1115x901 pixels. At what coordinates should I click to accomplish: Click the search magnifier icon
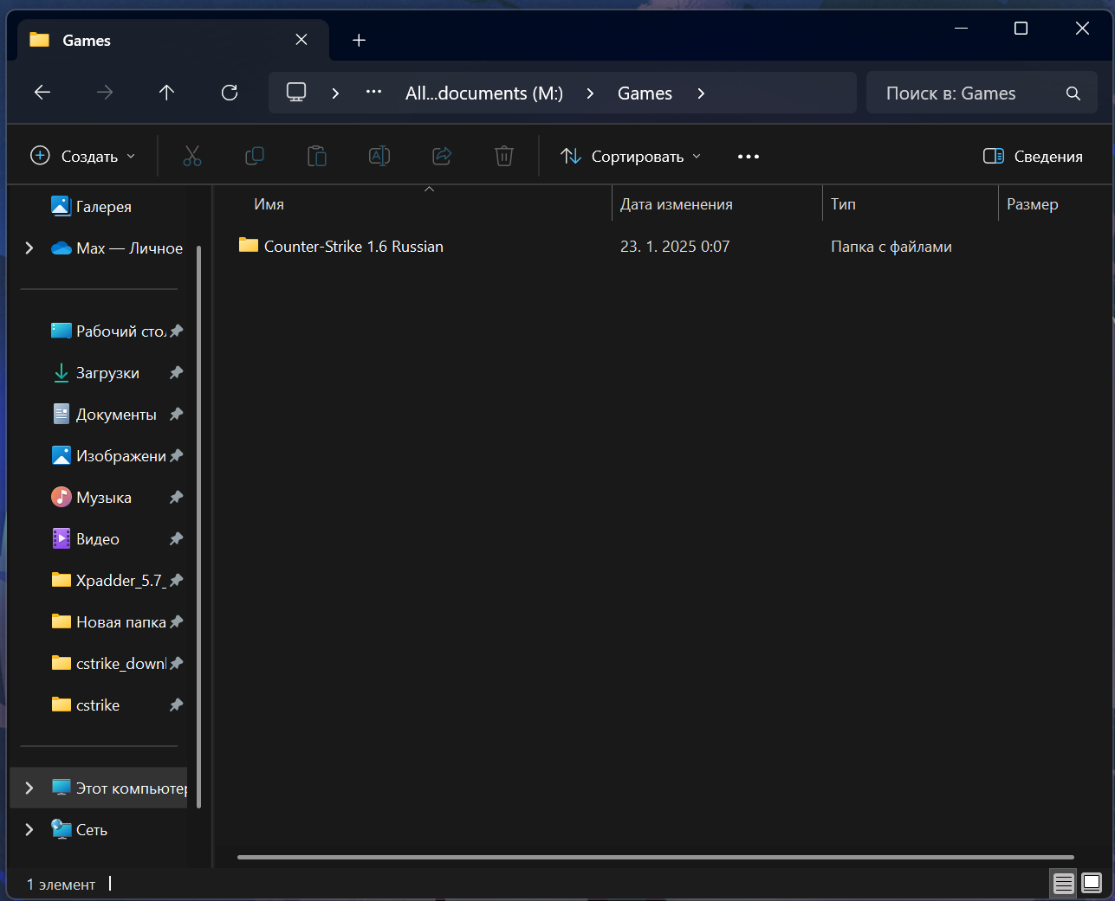(1073, 93)
